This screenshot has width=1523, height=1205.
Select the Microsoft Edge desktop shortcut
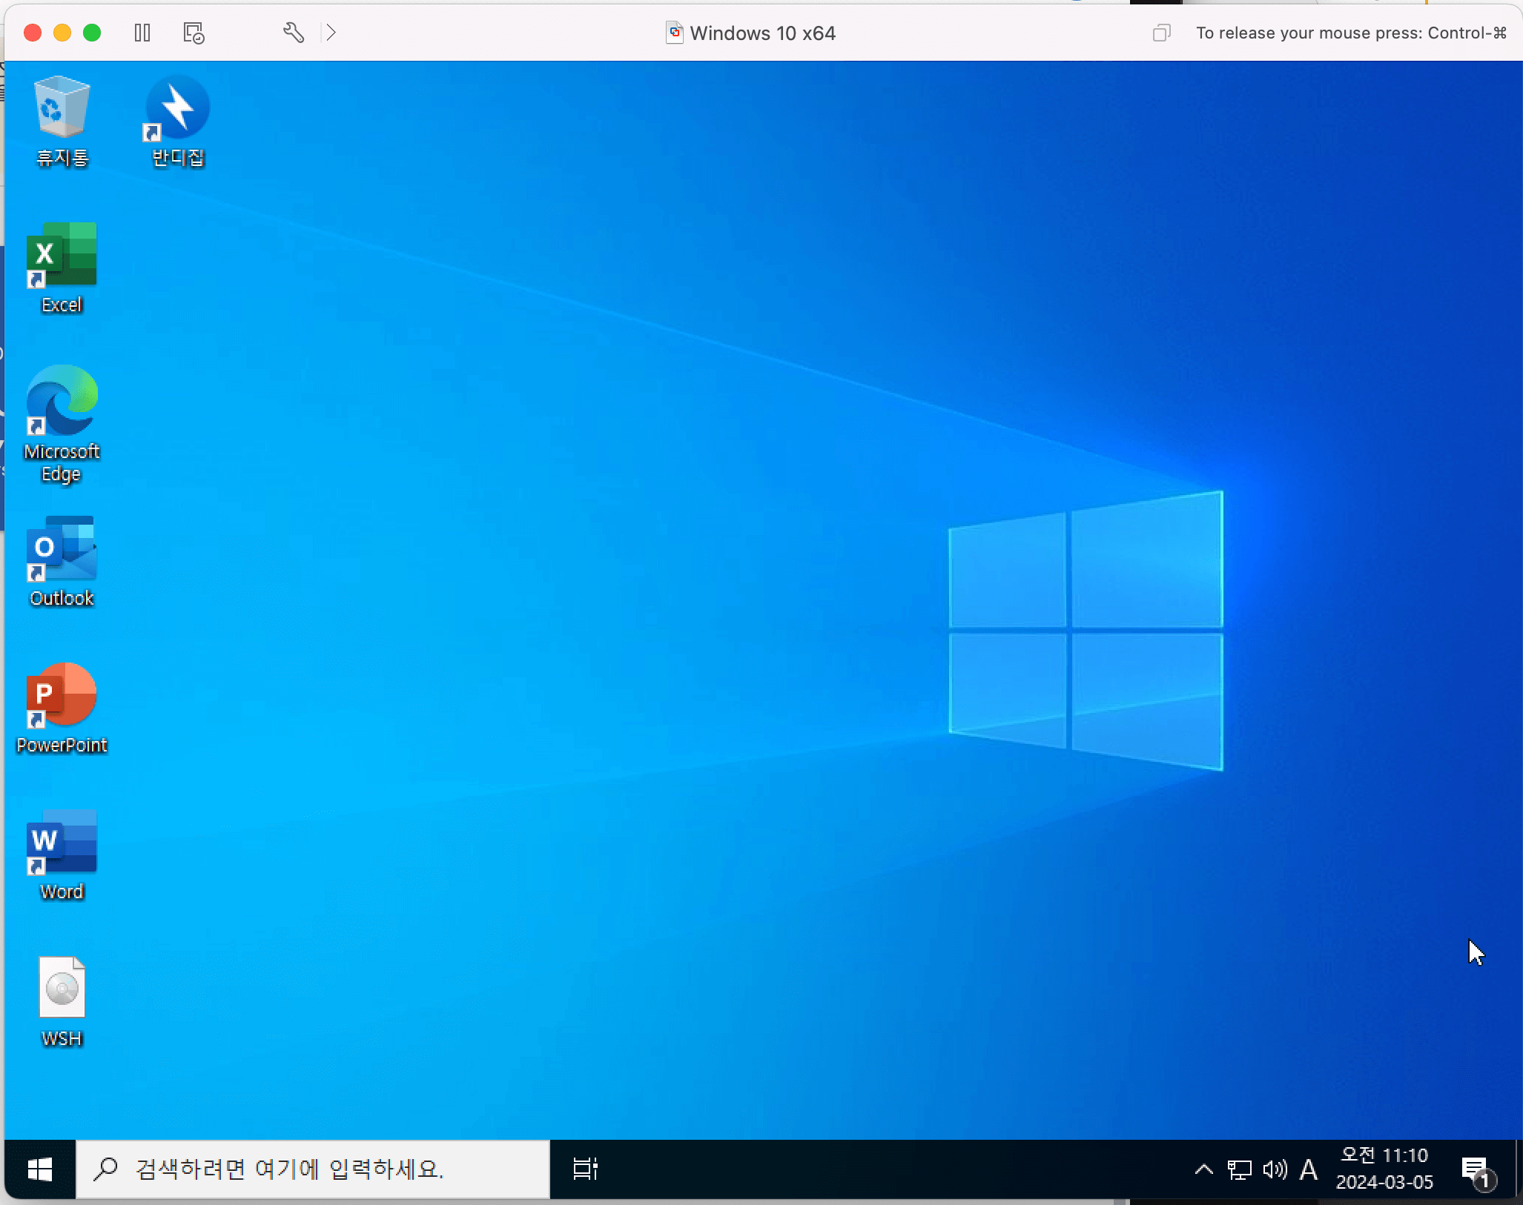[x=62, y=425]
